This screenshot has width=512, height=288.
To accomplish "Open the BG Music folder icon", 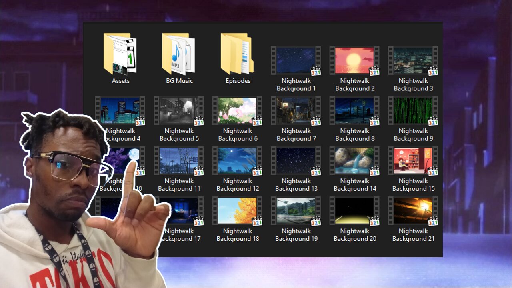I will point(179,54).
